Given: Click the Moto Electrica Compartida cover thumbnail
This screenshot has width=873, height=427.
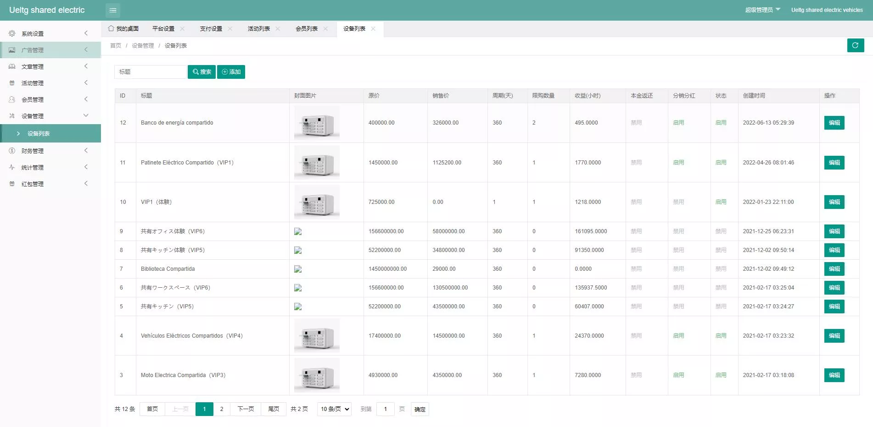Looking at the screenshot, I should (x=317, y=375).
